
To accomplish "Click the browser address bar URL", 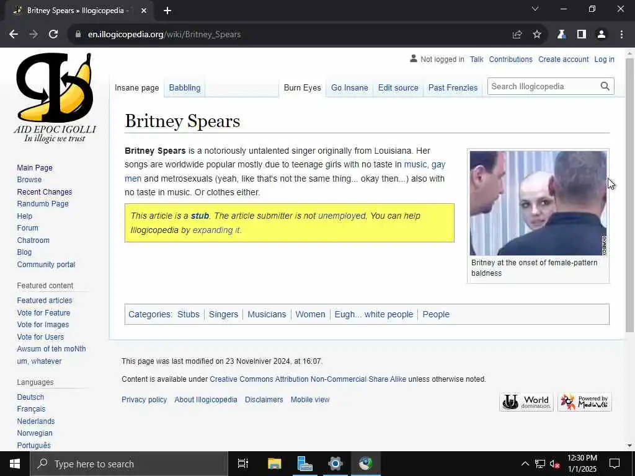I will pyautogui.click(x=164, y=35).
